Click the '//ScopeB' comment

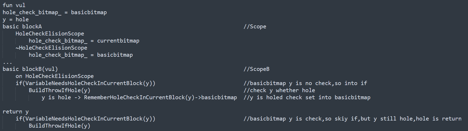(256, 69)
